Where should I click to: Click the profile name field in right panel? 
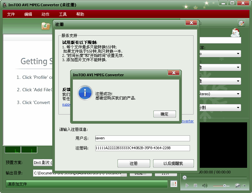pyautogui.click(x=220, y=40)
